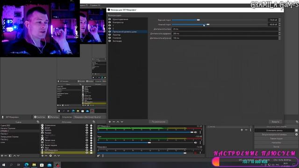The height and width of the screenshot is (168, 299).
Task: Click the lower threshold slider handle
Action: (x=208, y=24)
